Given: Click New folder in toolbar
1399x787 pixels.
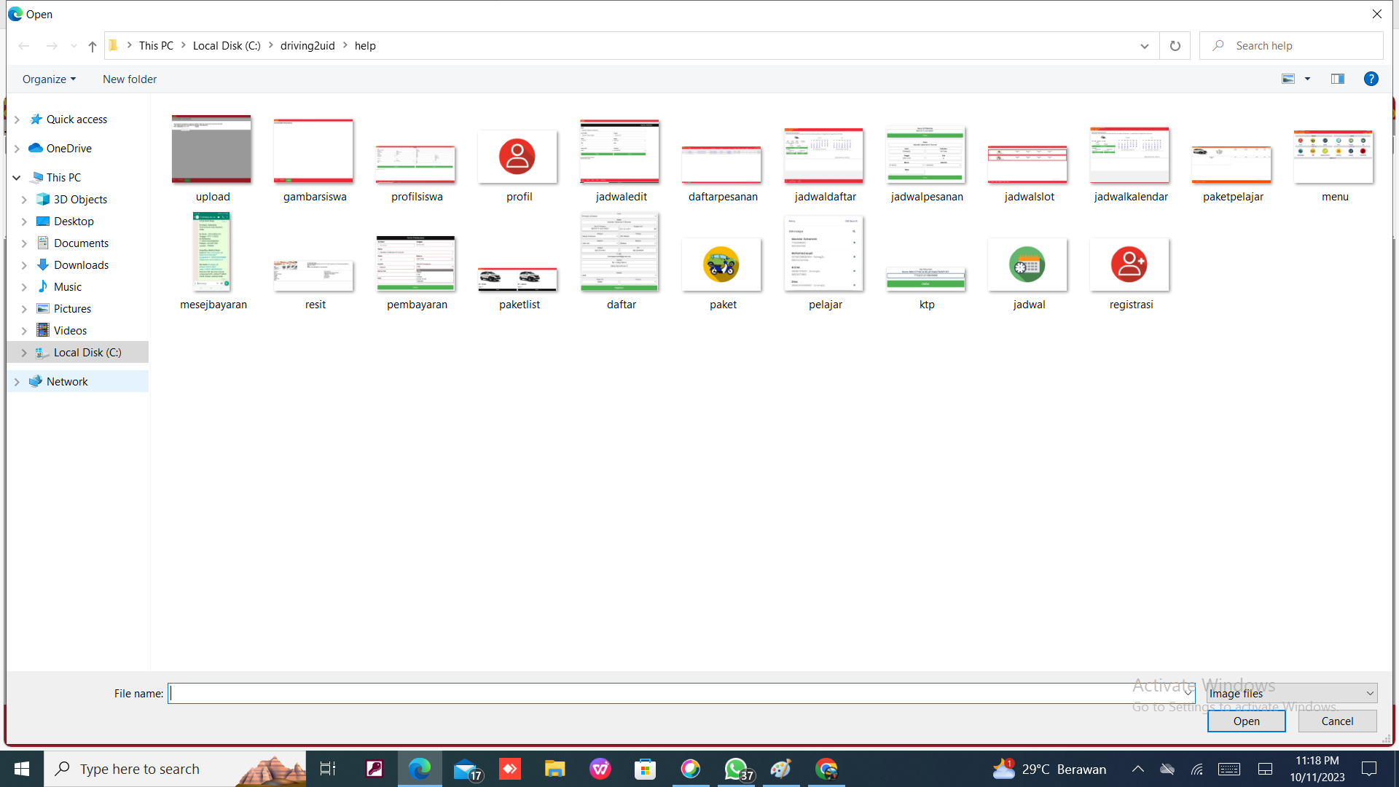Looking at the screenshot, I should point(130,79).
